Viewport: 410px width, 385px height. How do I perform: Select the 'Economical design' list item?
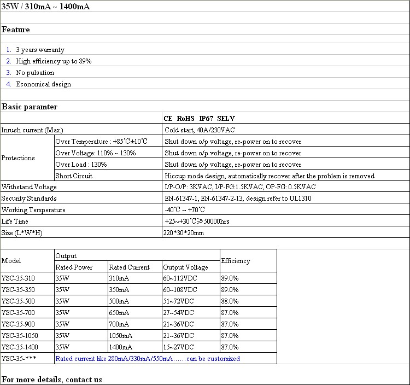pyautogui.click(x=43, y=84)
